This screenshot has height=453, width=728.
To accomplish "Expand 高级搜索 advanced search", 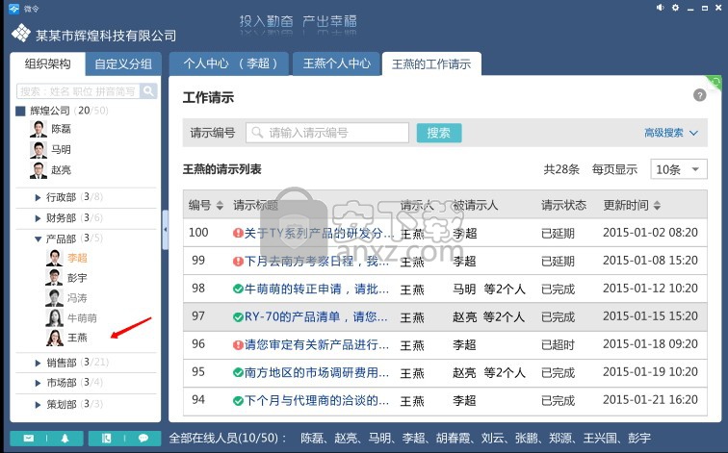I will pyautogui.click(x=671, y=133).
